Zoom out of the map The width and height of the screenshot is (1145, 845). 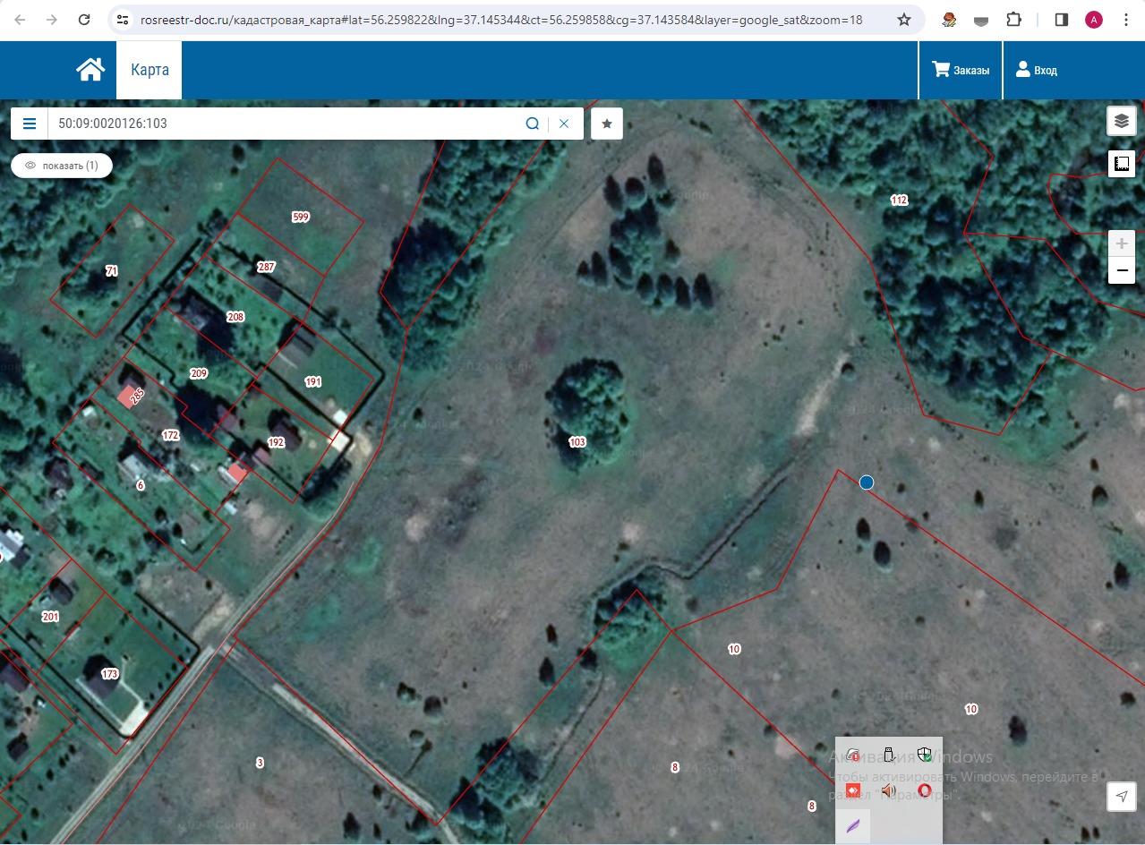(1122, 271)
